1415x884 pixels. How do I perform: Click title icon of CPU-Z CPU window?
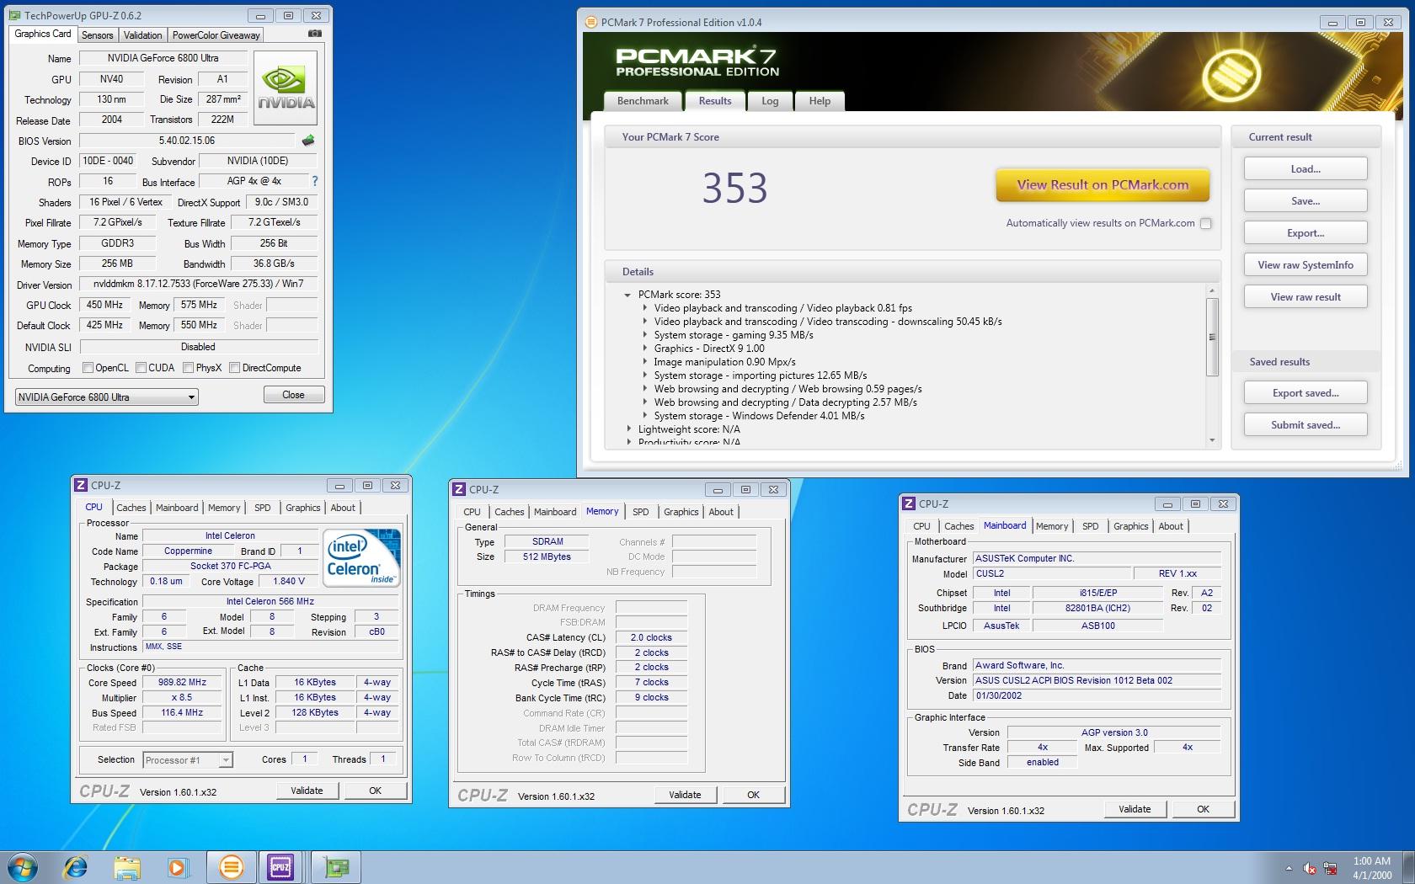point(82,485)
